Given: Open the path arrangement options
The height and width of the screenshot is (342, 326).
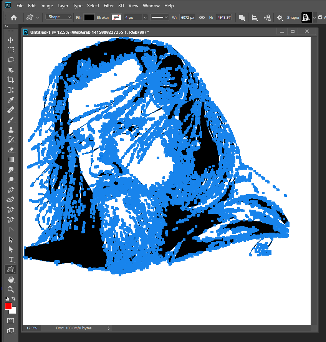Looking at the screenshot, I should click(267, 18).
